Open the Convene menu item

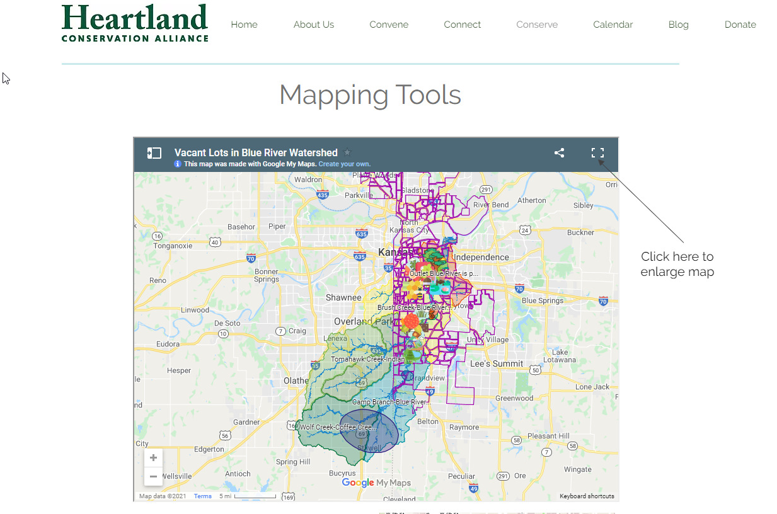[389, 25]
